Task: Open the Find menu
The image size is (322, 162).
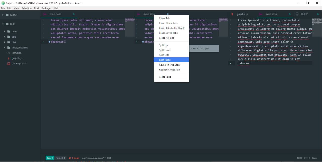Action: point(36,8)
